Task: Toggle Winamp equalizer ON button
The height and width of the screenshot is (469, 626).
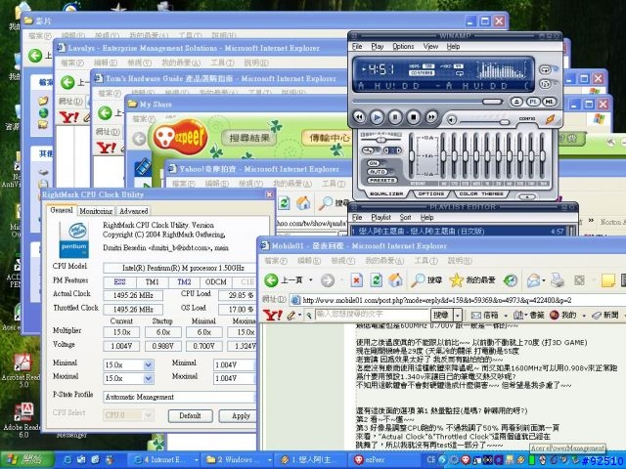Action: 374,163
